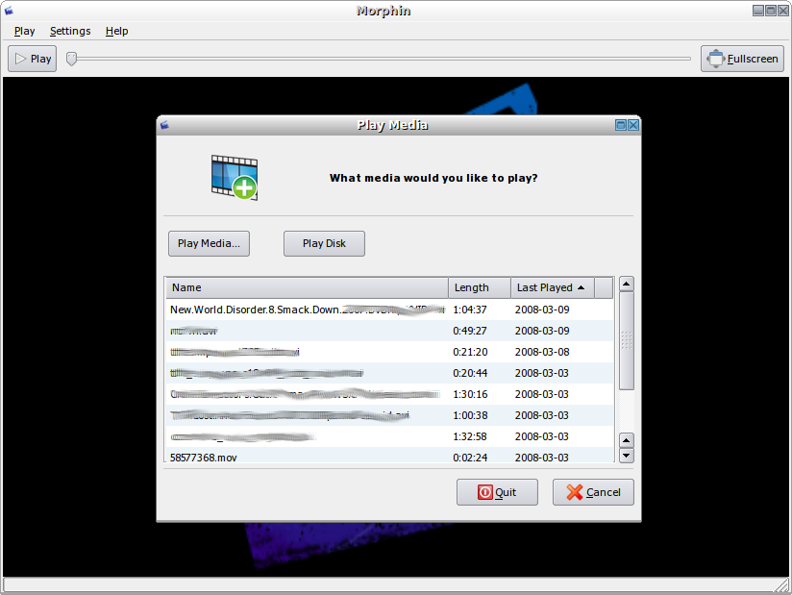Select the New.World.Disorder.8.Smack.Down entry
Viewport: 792px width, 595px height.
(389, 310)
